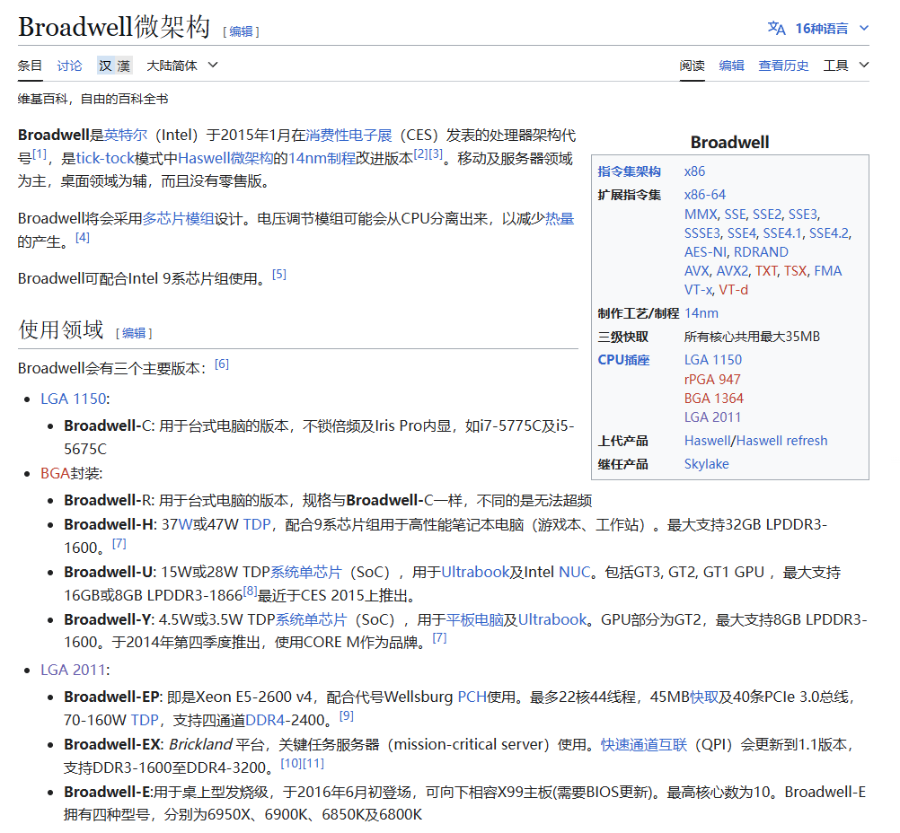
Task: Open the Haswell refresh infobox link
Action: [781, 441]
